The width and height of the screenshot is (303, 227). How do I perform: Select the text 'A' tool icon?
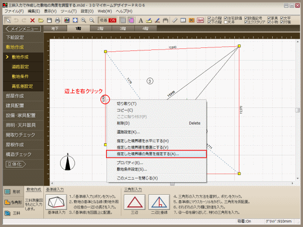(x=140, y=20)
